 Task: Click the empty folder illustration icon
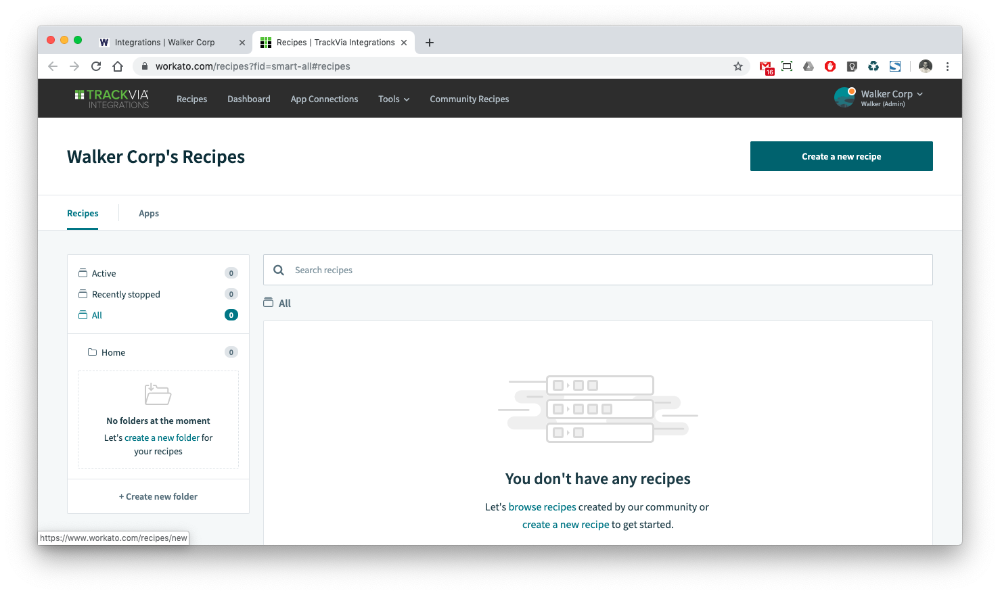coord(158,394)
